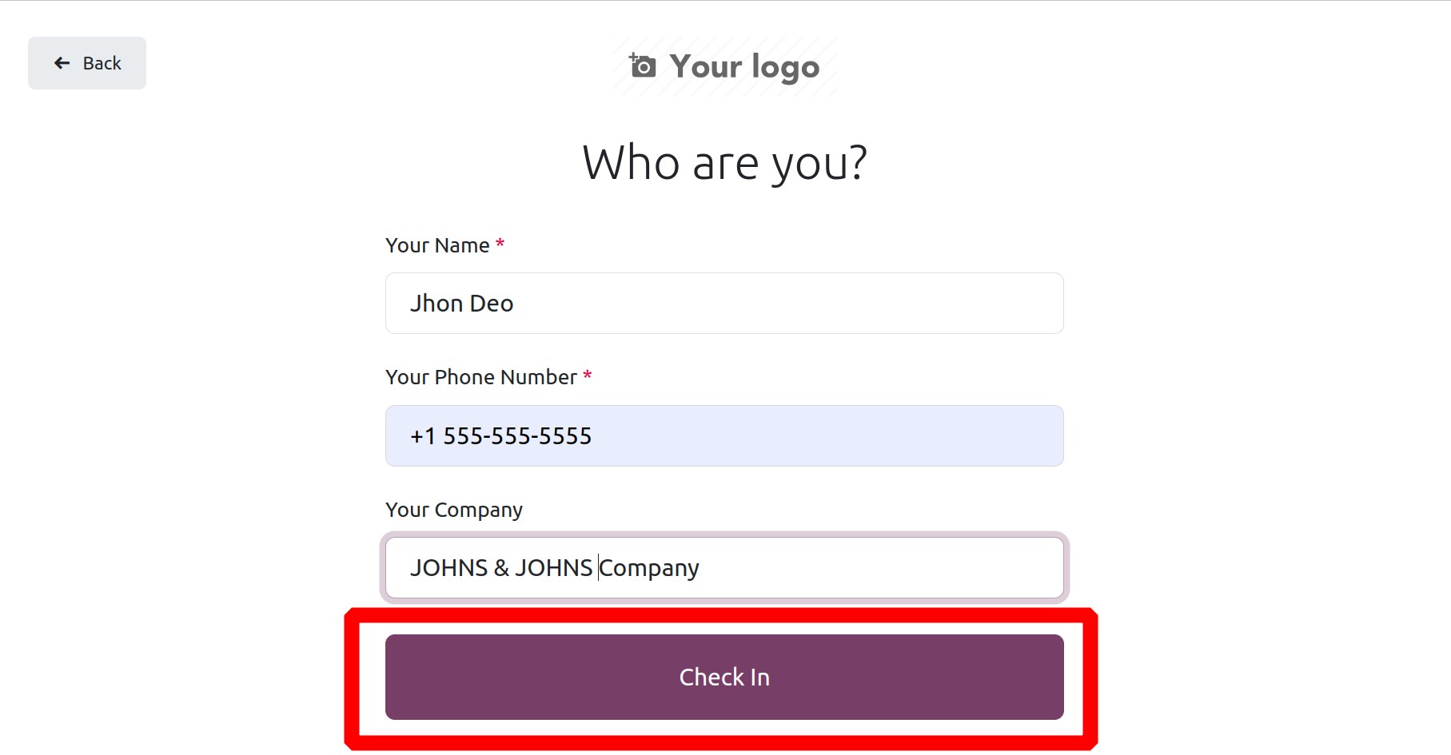Click the red asterisk next to Your Name

pyautogui.click(x=500, y=243)
